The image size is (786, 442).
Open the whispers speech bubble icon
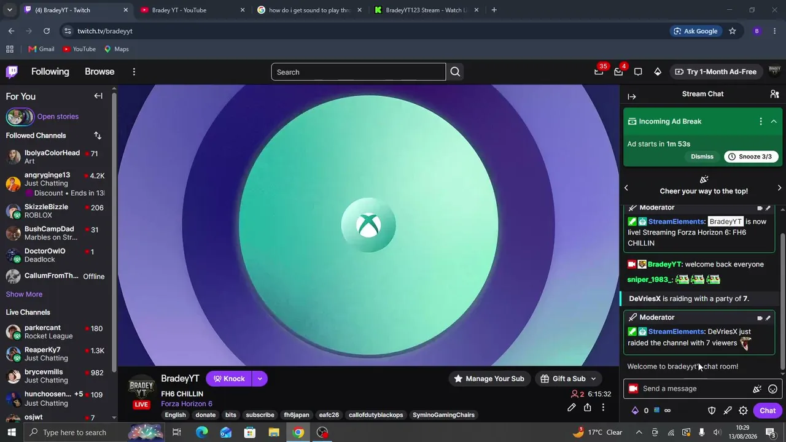[x=638, y=72]
